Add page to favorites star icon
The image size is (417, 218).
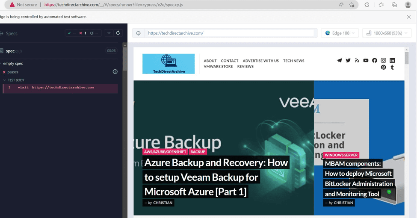pos(352,5)
